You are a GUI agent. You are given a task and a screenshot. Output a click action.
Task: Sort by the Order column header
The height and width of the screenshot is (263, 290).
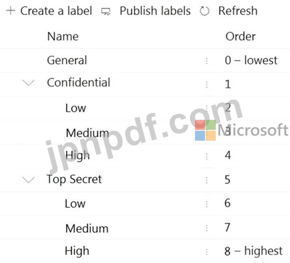click(x=240, y=36)
